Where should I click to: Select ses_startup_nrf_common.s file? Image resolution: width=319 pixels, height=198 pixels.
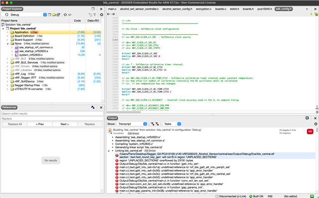pos(36,47)
